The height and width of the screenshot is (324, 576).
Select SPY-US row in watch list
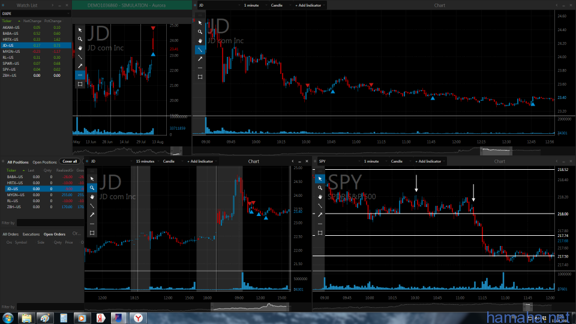35,70
